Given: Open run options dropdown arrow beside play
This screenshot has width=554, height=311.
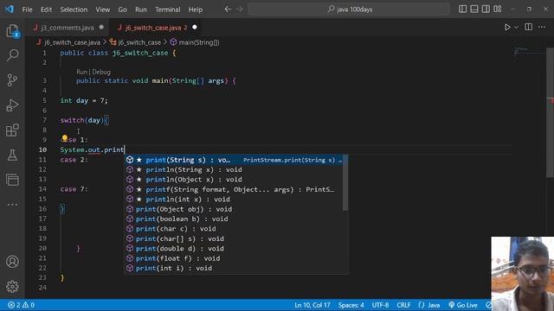Looking at the screenshot, I should pyautogui.click(x=516, y=27).
